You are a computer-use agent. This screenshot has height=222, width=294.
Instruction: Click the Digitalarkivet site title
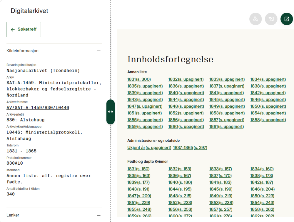click(x=29, y=11)
